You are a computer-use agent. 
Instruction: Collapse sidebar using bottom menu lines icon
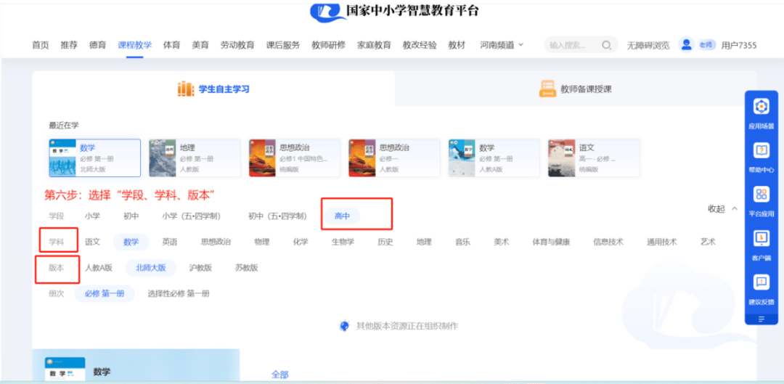coord(761,319)
